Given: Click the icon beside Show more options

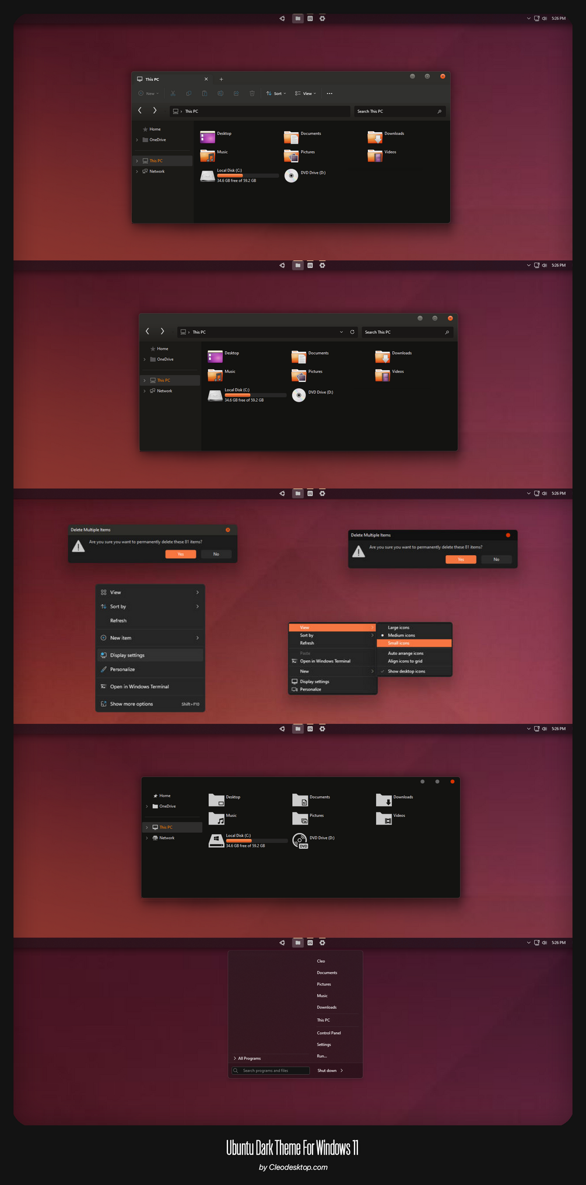Looking at the screenshot, I should pyautogui.click(x=104, y=704).
